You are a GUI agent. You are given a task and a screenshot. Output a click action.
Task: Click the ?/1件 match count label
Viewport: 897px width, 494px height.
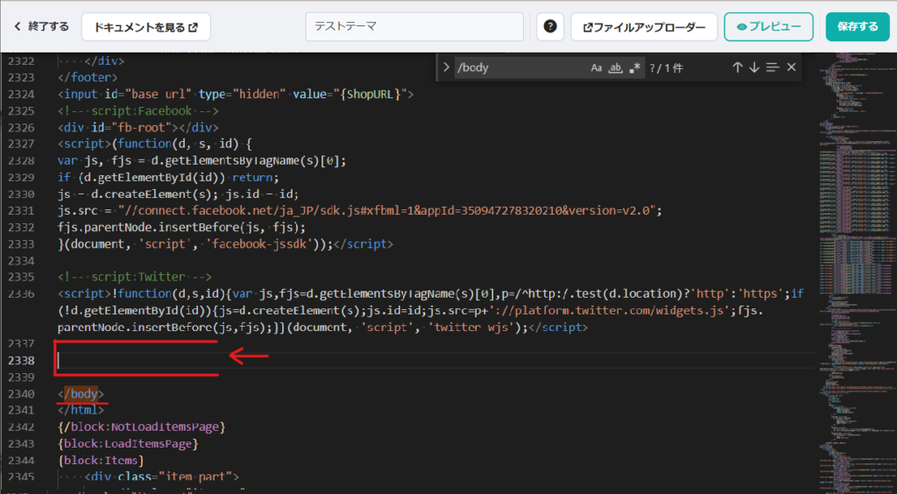click(x=666, y=68)
